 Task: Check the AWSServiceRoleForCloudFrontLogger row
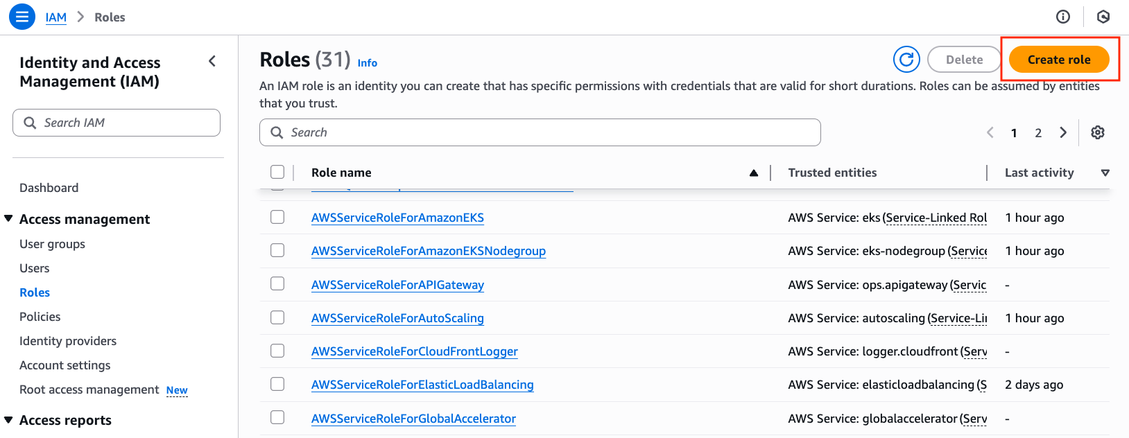pos(277,351)
